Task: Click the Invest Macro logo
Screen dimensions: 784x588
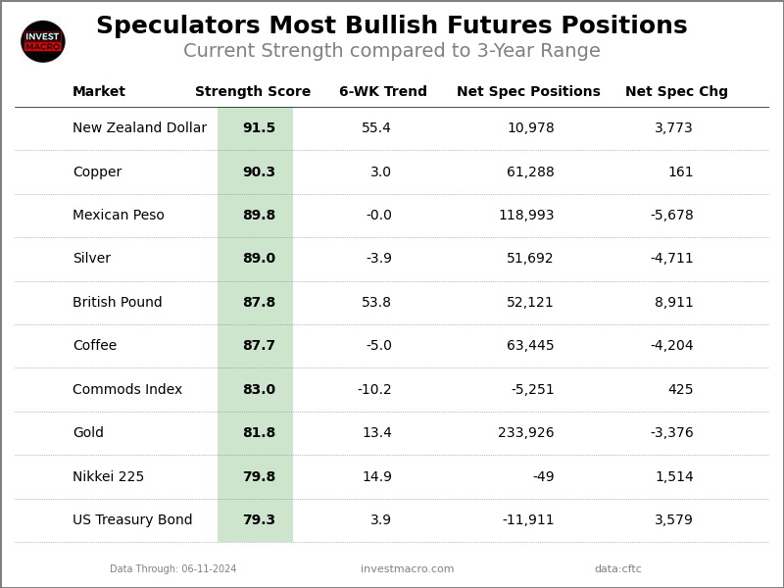Action: point(43,41)
